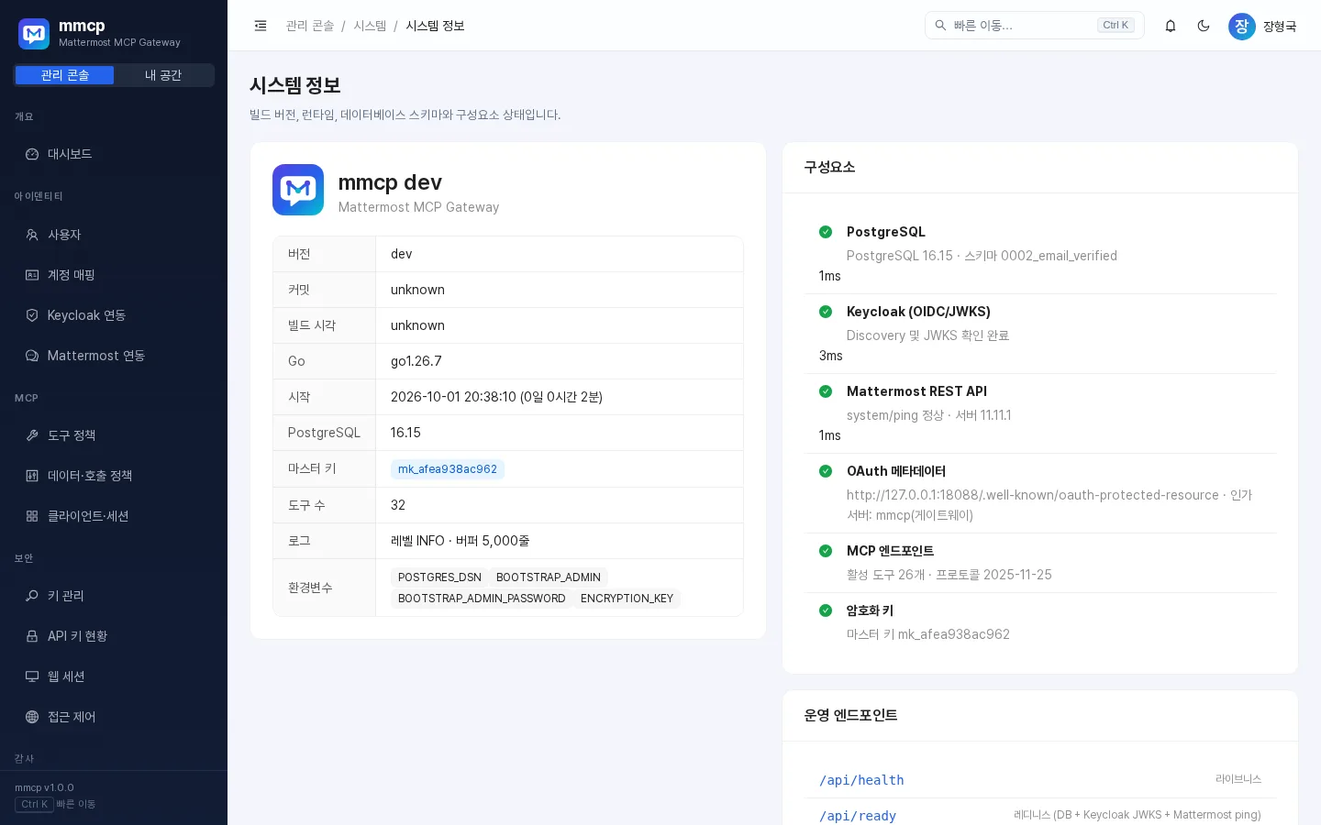Click the search magnifier icon

click(x=940, y=26)
